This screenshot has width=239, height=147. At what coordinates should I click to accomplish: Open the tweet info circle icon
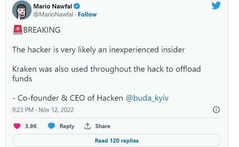click(x=216, y=110)
